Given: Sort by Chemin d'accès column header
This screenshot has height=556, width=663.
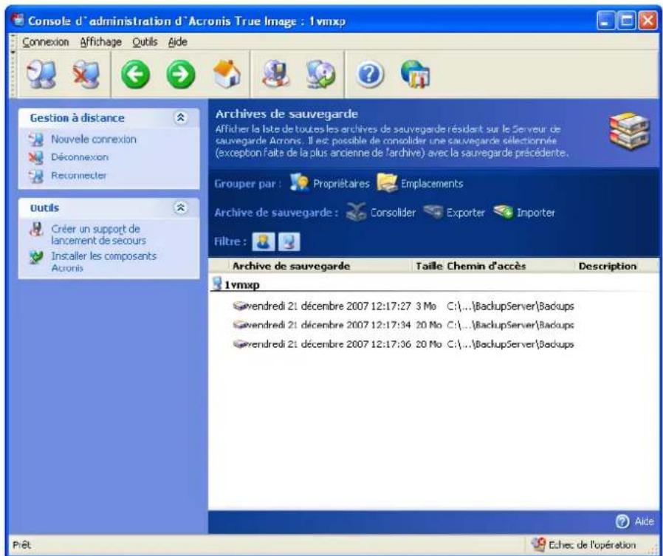Looking at the screenshot, I should [487, 266].
